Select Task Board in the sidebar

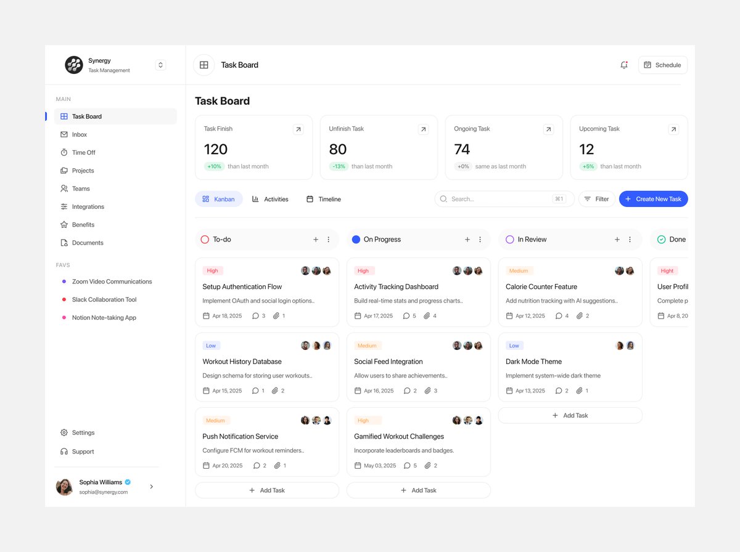115,116
